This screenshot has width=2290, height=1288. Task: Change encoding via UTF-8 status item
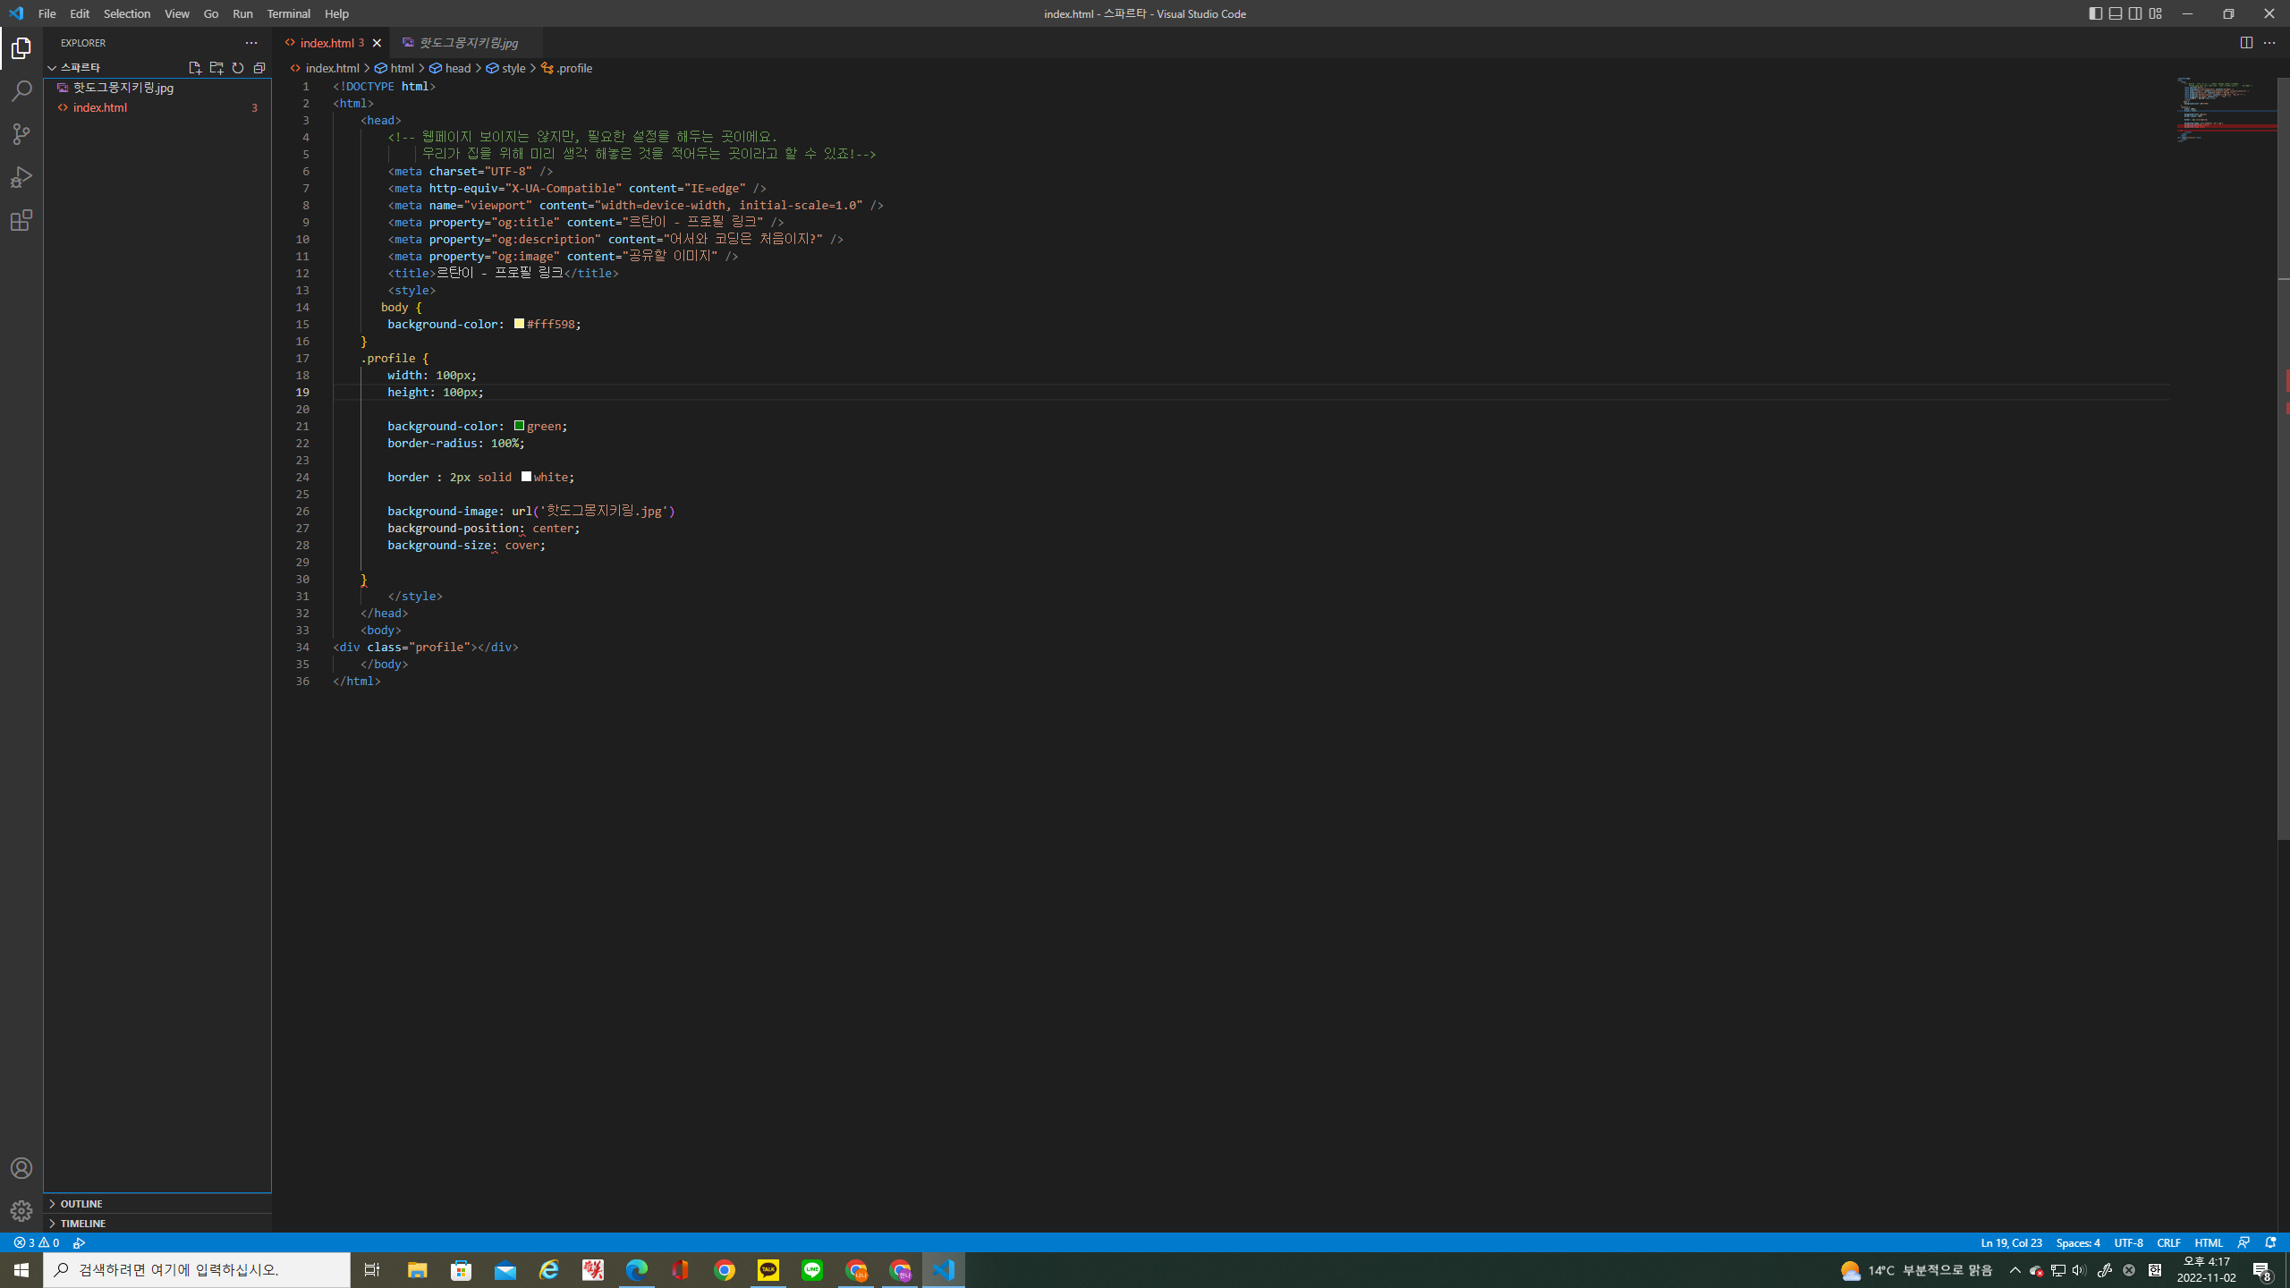coord(2128,1242)
